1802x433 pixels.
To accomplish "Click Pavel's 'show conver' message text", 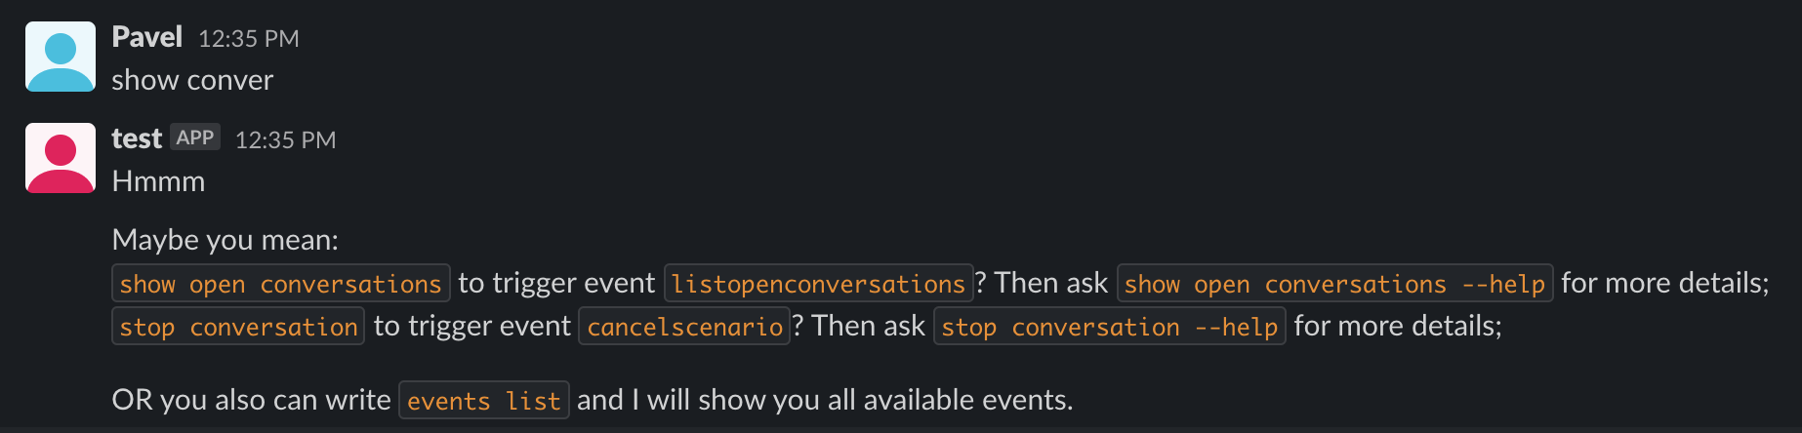I will [192, 80].
